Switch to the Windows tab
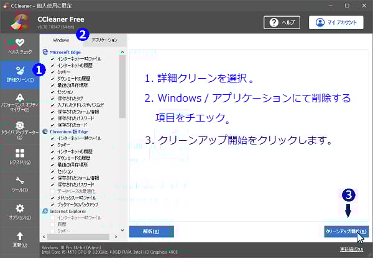The width and height of the screenshot is (373, 258). pyautogui.click(x=61, y=40)
